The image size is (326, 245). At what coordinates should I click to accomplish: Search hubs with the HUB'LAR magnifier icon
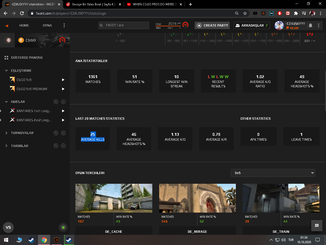pyautogui.click(x=56, y=102)
